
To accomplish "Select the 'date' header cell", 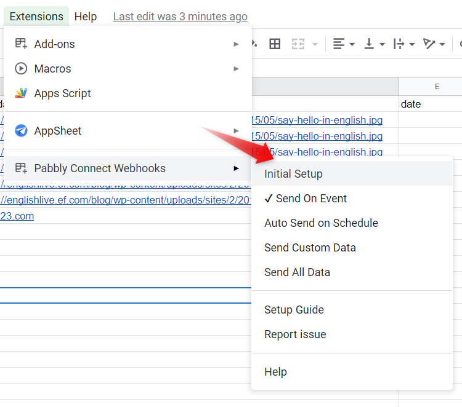I will [x=430, y=104].
